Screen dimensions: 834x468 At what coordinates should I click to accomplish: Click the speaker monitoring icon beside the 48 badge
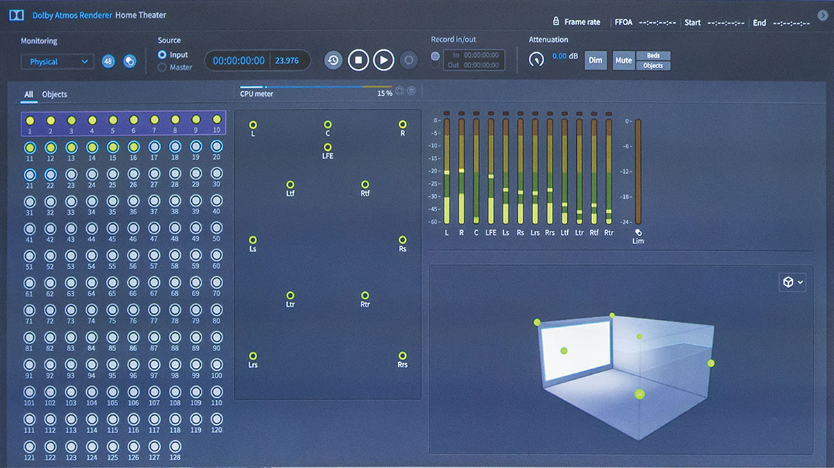129,61
